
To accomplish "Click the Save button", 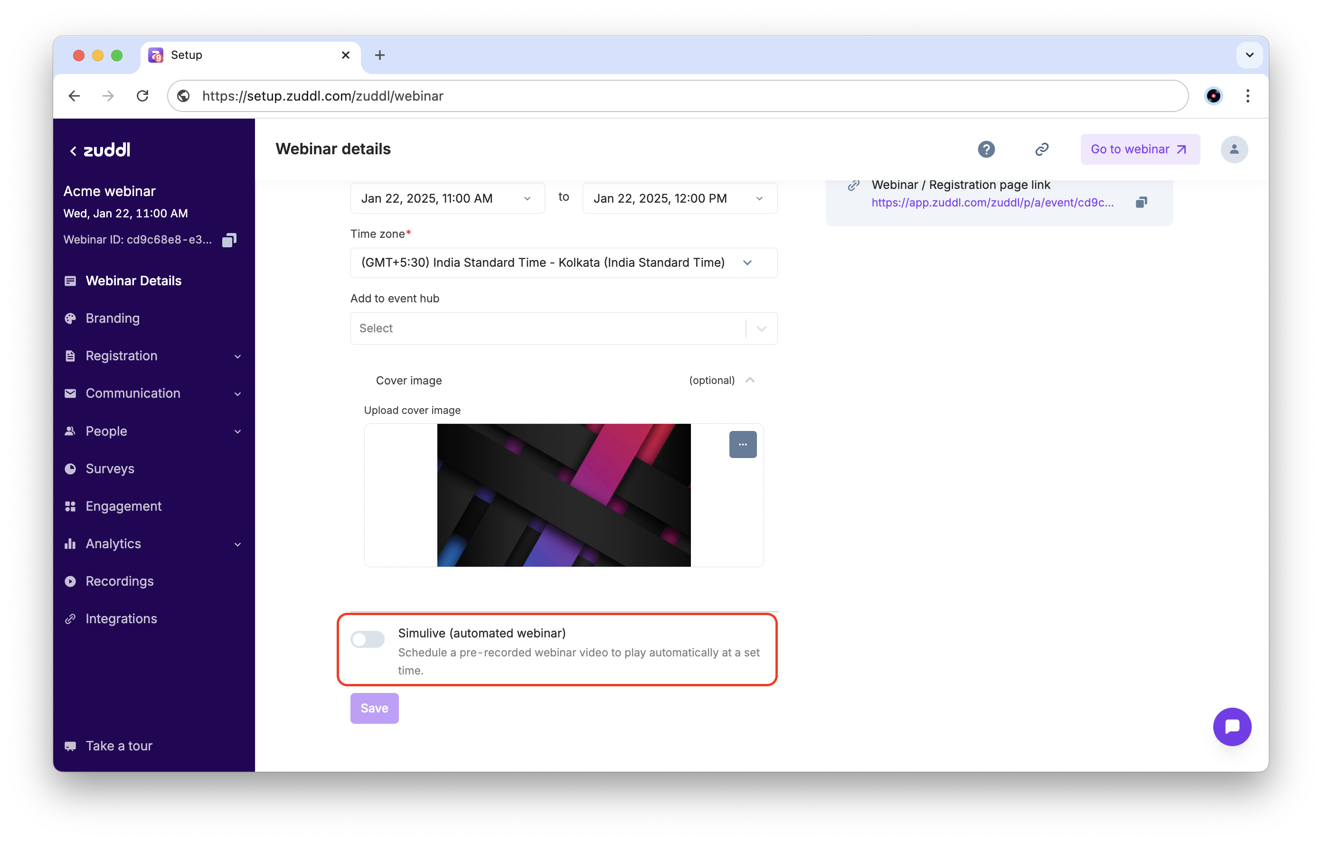I will 374,708.
